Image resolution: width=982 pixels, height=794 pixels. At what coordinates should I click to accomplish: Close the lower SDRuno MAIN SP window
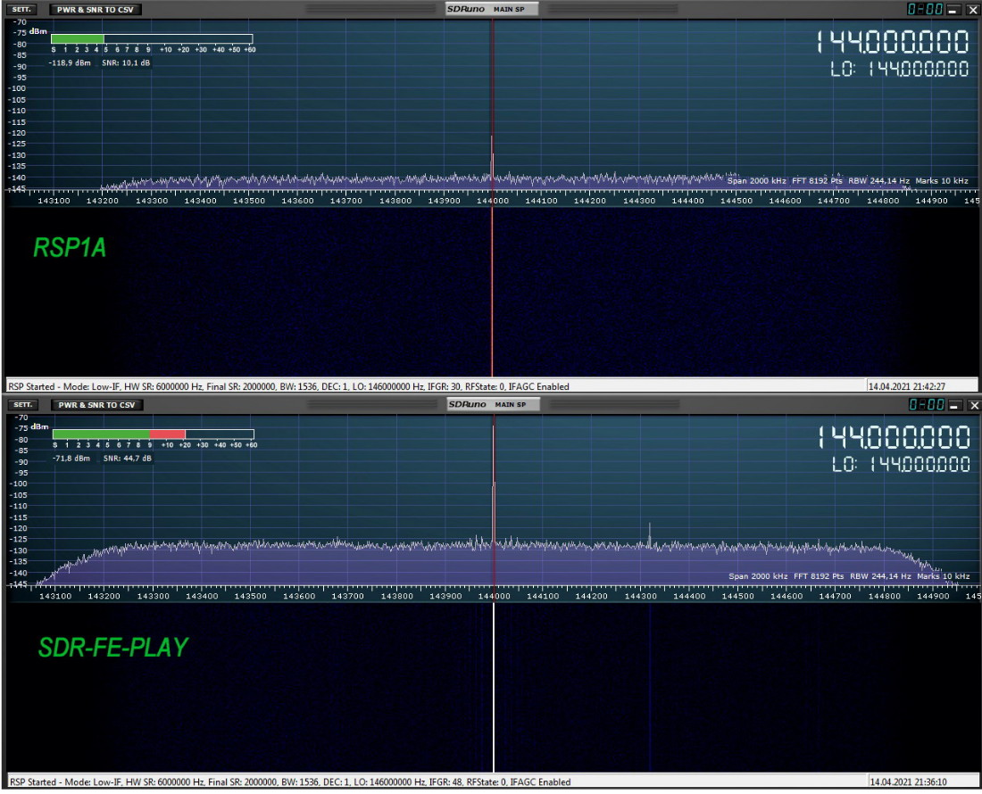click(975, 405)
